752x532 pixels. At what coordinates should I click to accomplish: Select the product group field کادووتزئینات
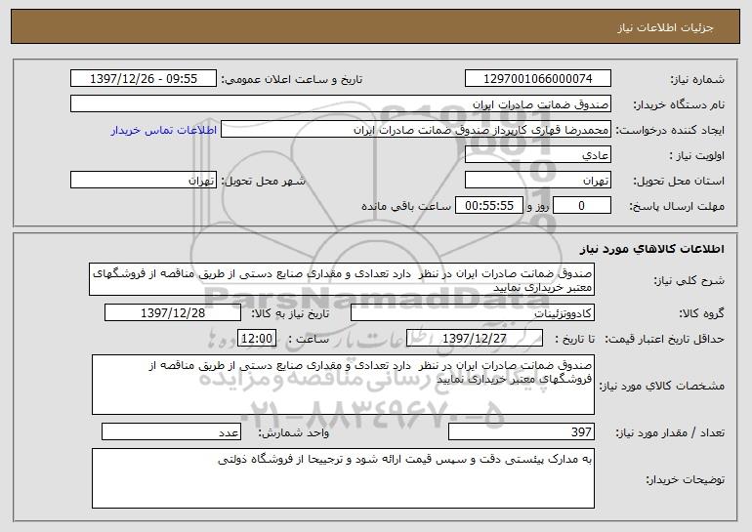473,313
